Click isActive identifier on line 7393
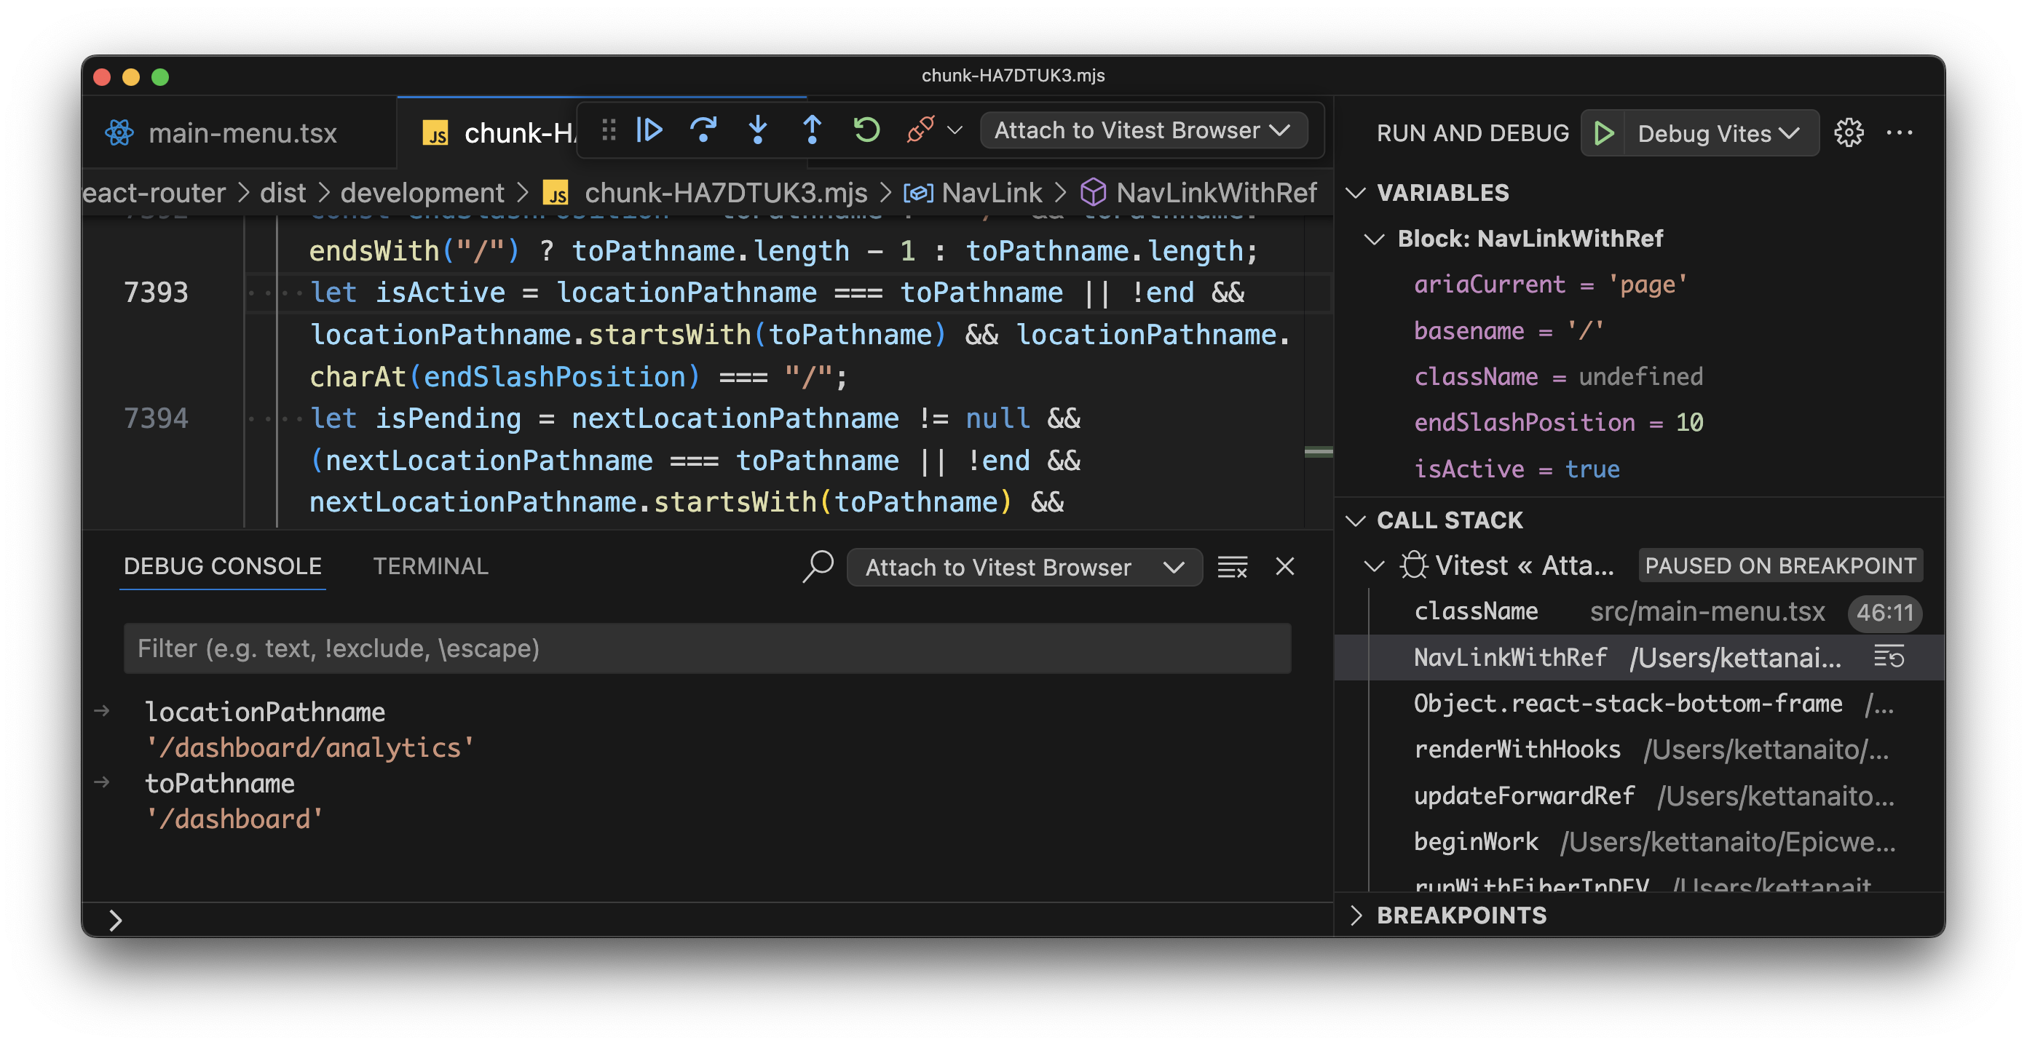The height and width of the screenshot is (1045, 2027). point(440,293)
